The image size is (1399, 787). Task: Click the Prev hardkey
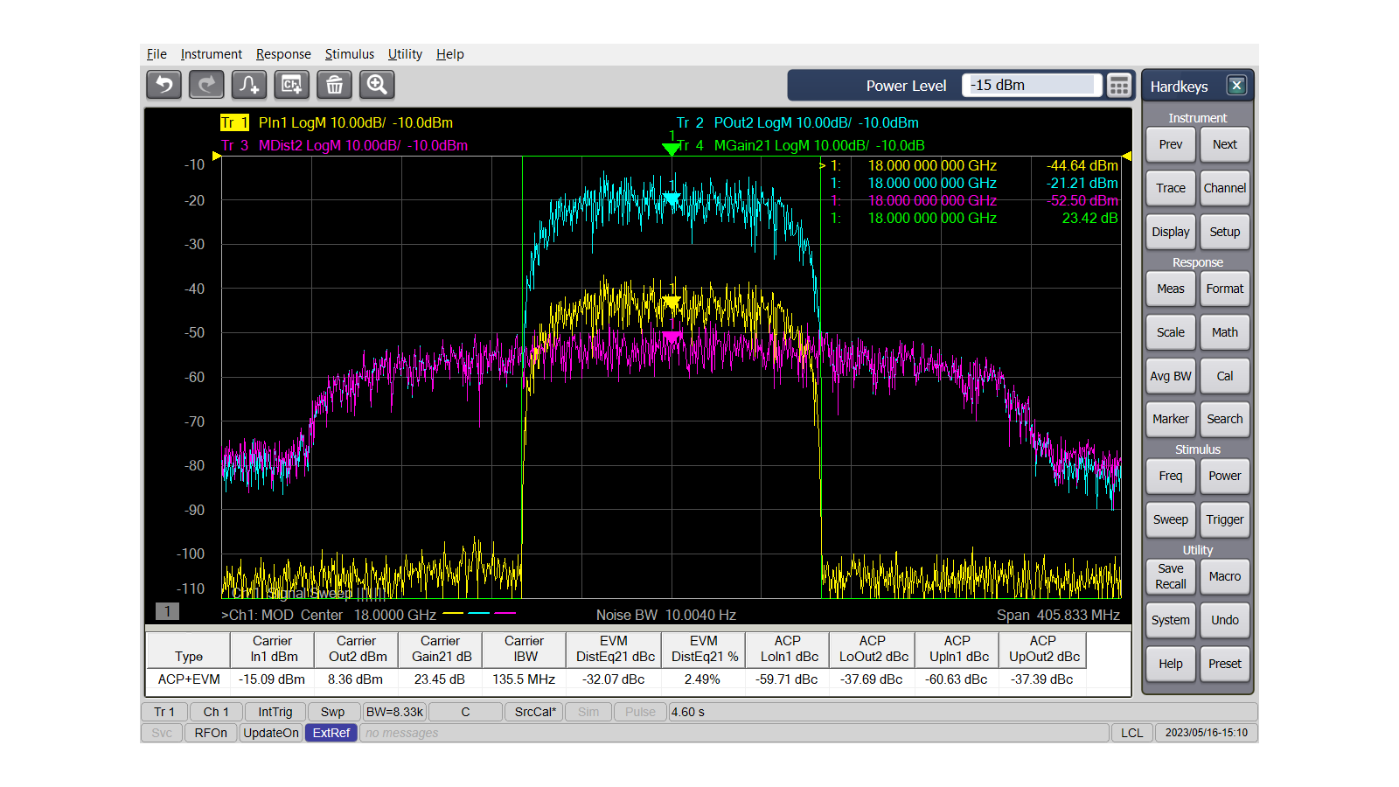click(1171, 144)
